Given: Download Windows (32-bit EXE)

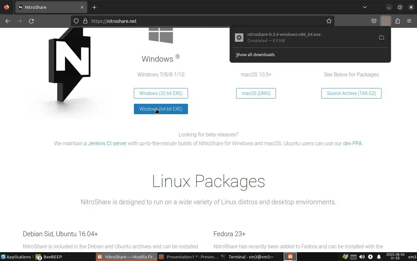Looking at the screenshot, I should click(x=161, y=93).
